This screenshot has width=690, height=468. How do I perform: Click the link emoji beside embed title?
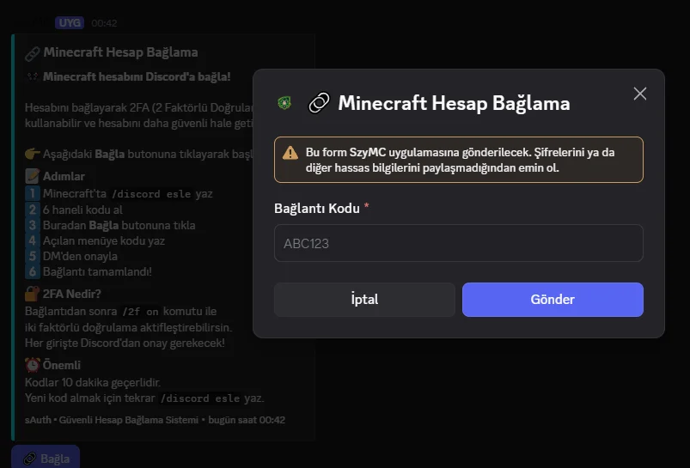pos(32,53)
